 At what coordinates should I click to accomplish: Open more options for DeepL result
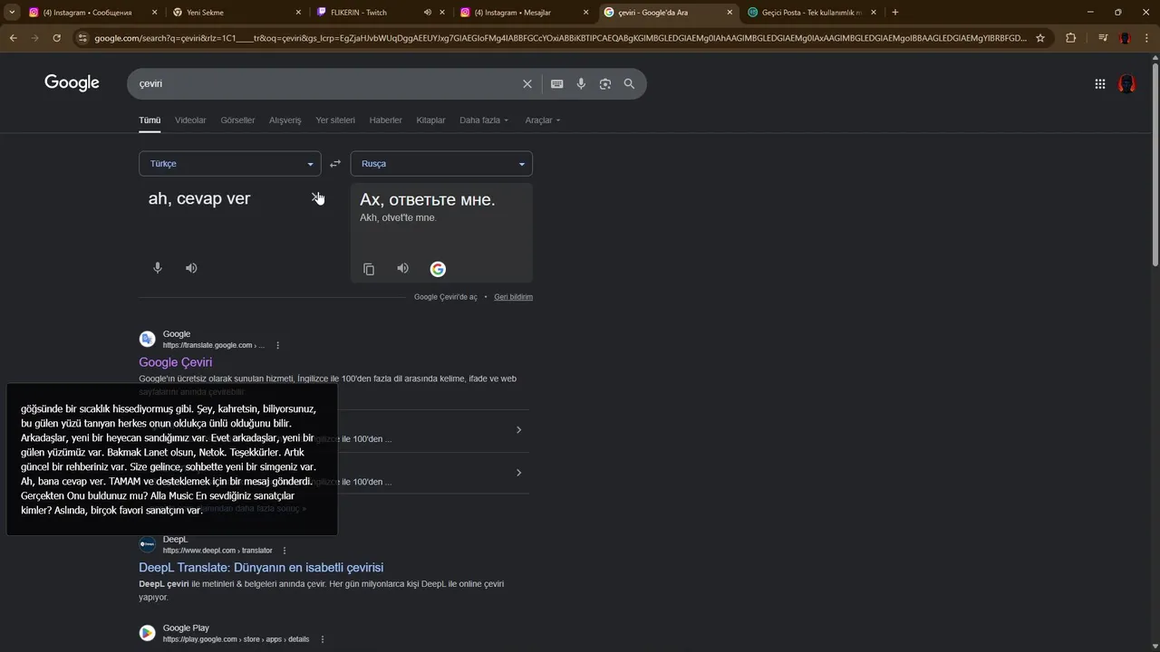click(285, 551)
